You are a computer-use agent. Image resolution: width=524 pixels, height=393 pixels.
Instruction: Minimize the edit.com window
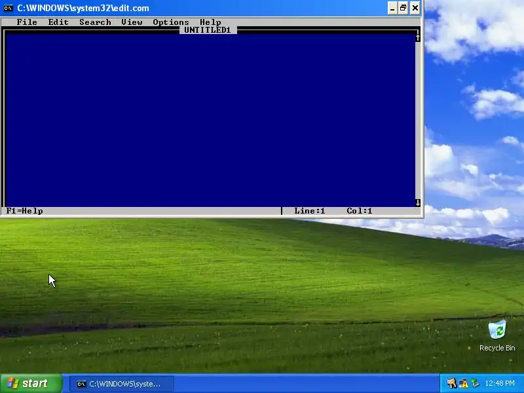point(392,8)
